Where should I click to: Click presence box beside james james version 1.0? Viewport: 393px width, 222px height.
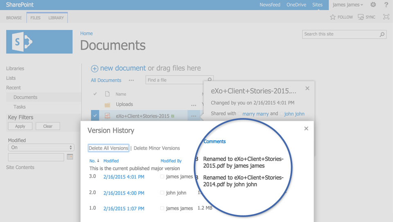coord(162,208)
